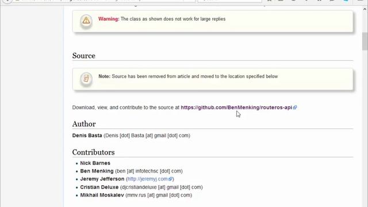Select the 'Author' heading

coord(84,124)
